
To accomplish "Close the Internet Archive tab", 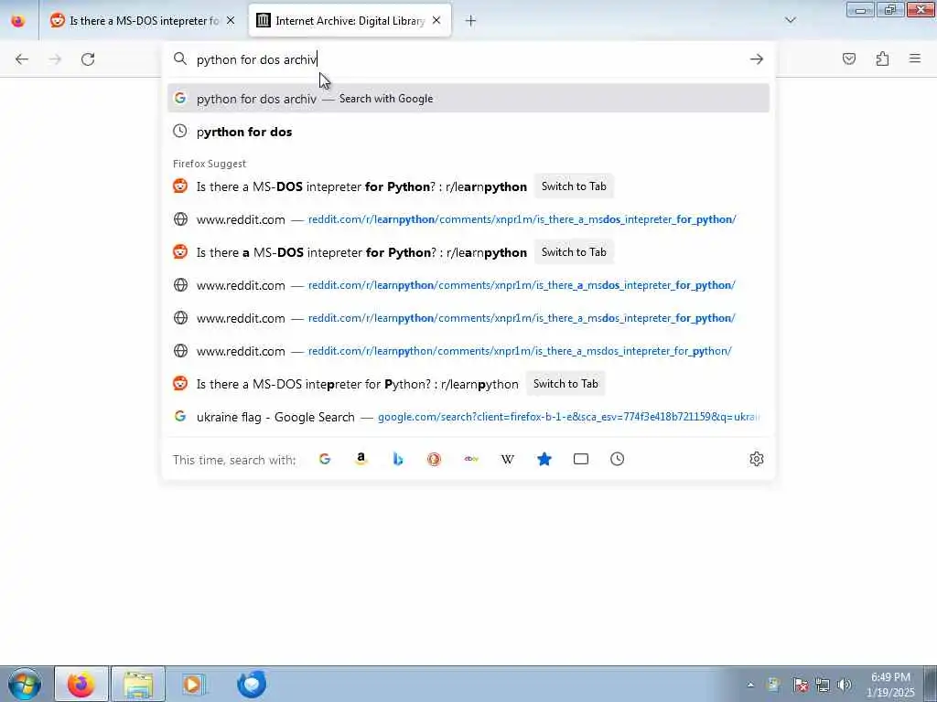I will (436, 21).
